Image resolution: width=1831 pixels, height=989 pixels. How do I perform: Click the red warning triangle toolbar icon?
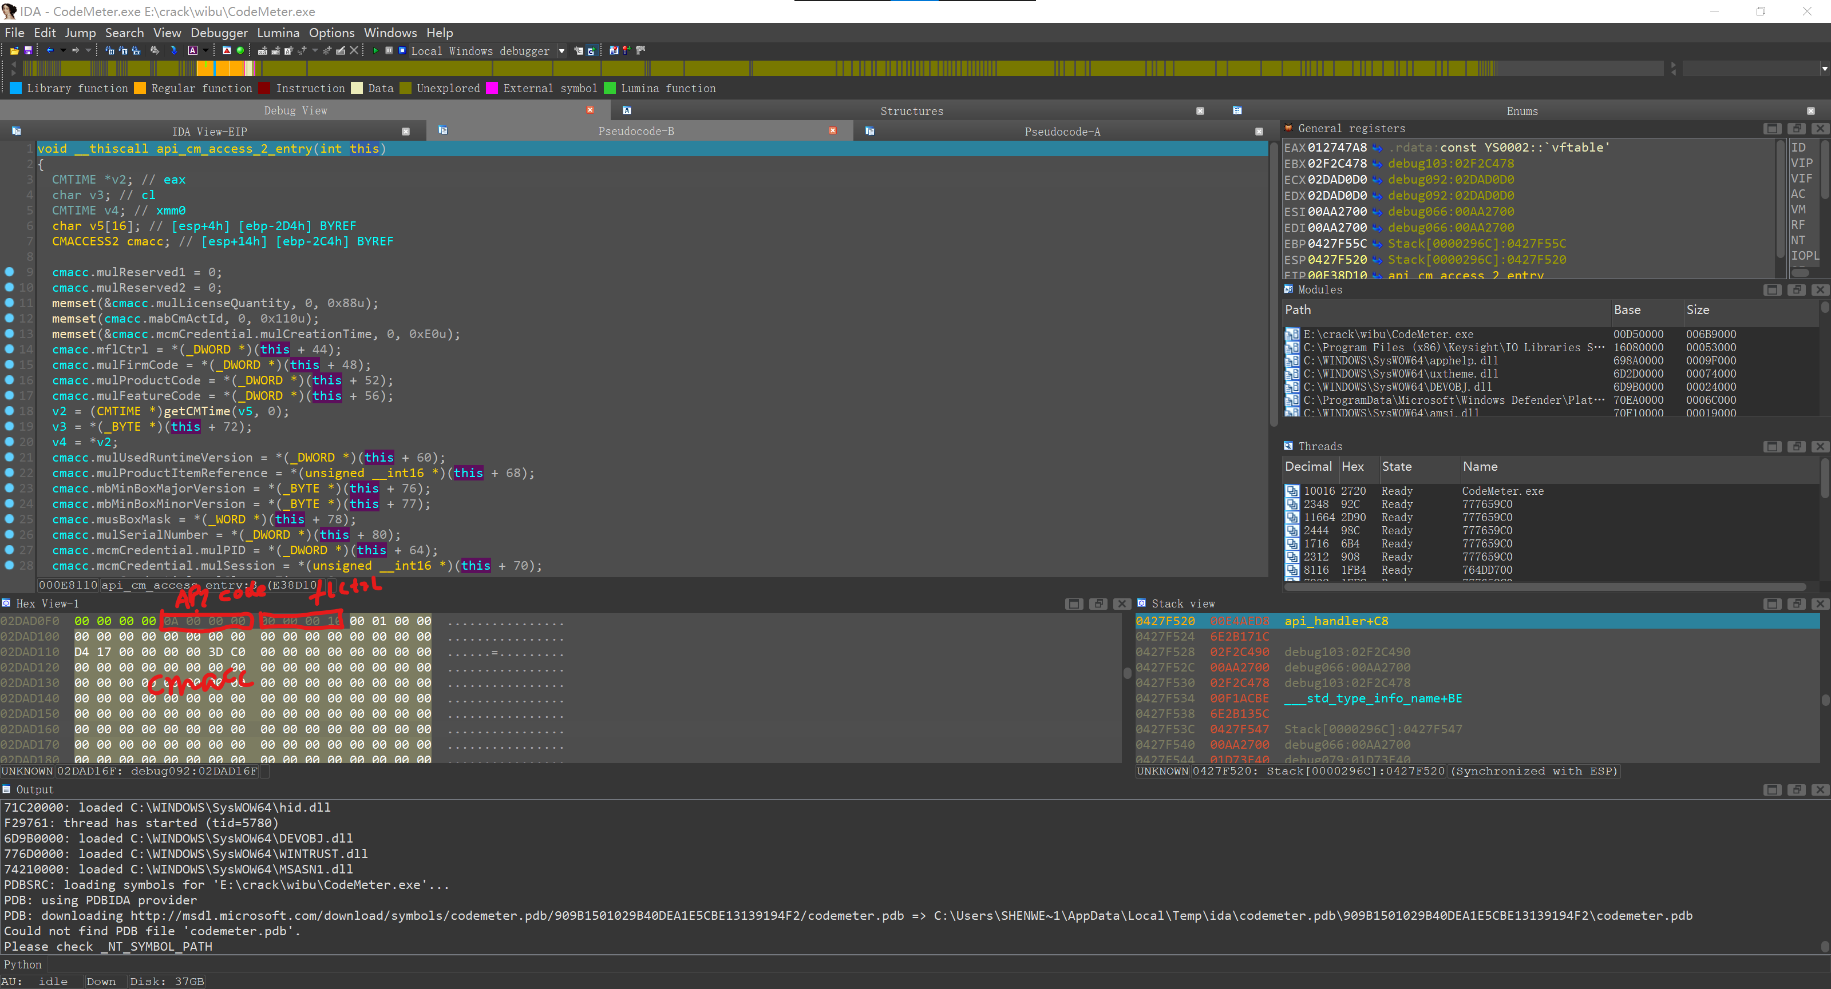point(227,50)
